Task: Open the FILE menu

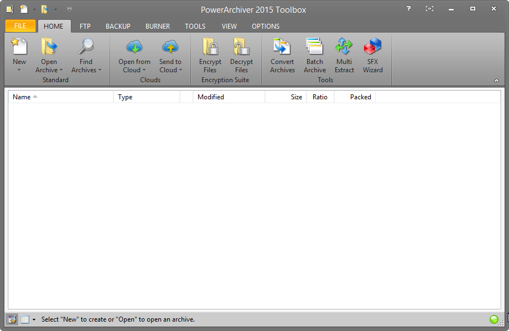Action: point(20,26)
